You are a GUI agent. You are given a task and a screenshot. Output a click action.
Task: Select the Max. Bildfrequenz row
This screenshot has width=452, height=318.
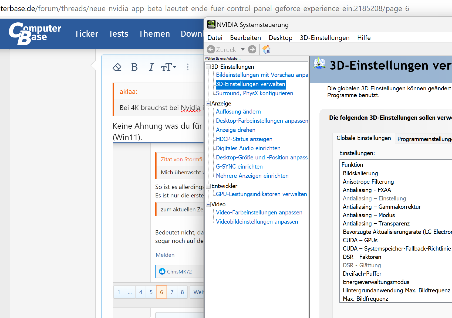click(x=396, y=299)
